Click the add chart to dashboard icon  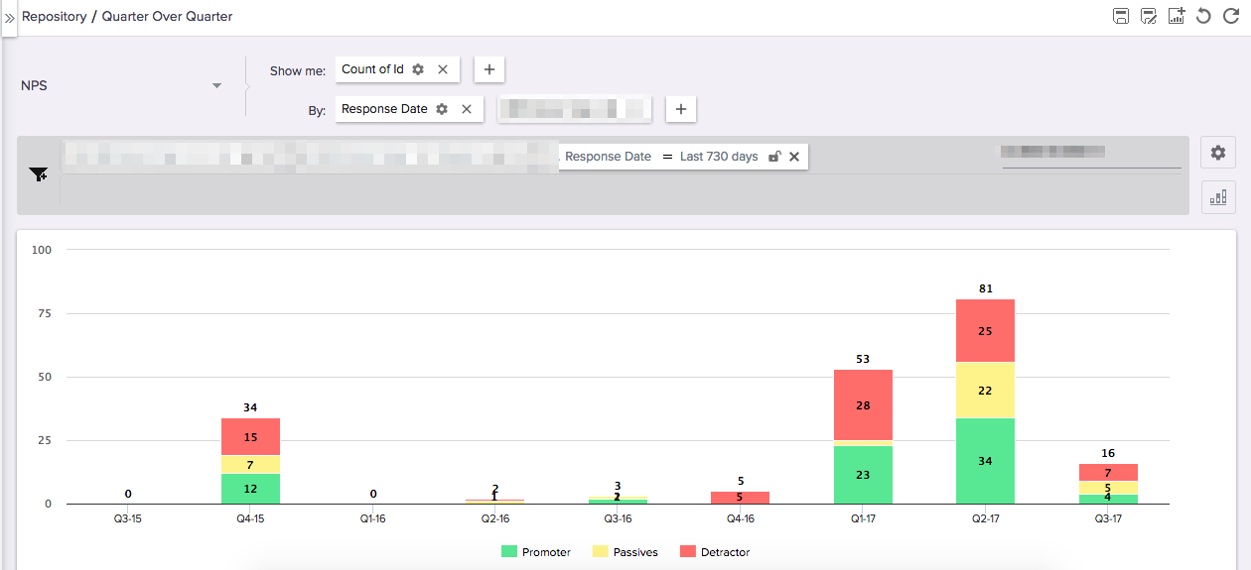point(1177,16)
